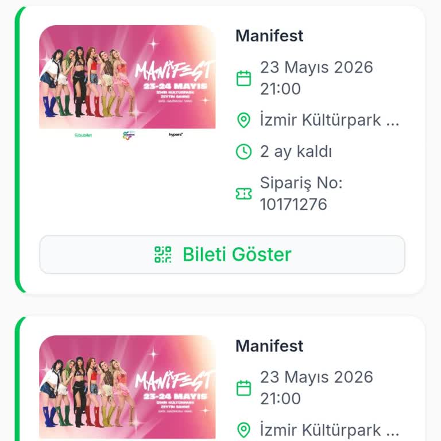
Task: Click the first card's "23 Mayıs 2026" date
Action: coord(316,67)
